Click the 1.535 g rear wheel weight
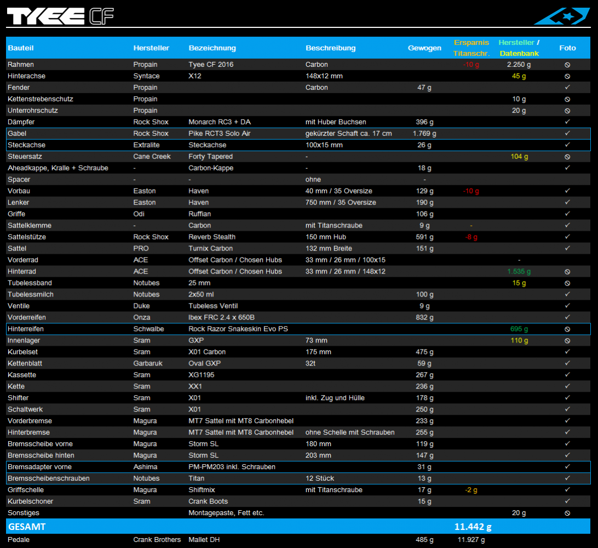The width and height of the screenshot is (598, 548). (x=519, y=271)
